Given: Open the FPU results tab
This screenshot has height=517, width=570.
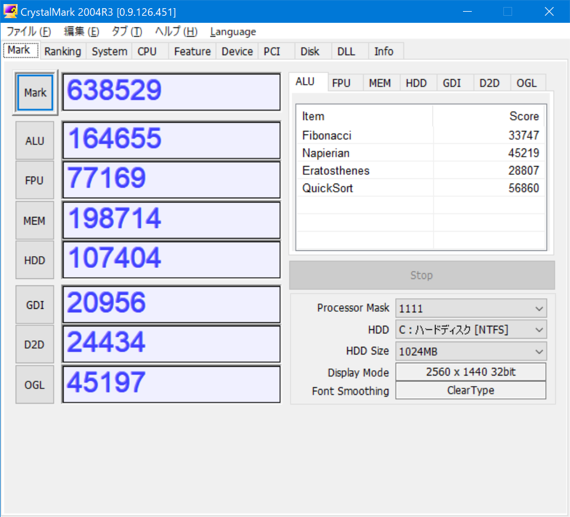Looking at the screenshot, I should pyautogui.click(x=344, y=82).
